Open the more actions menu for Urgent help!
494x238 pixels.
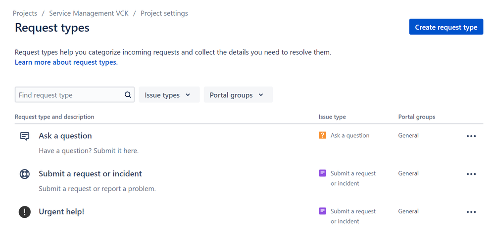[471, 212]
